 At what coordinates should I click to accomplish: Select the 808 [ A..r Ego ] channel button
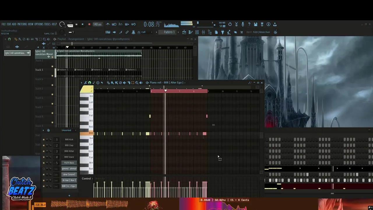[69, 186]
